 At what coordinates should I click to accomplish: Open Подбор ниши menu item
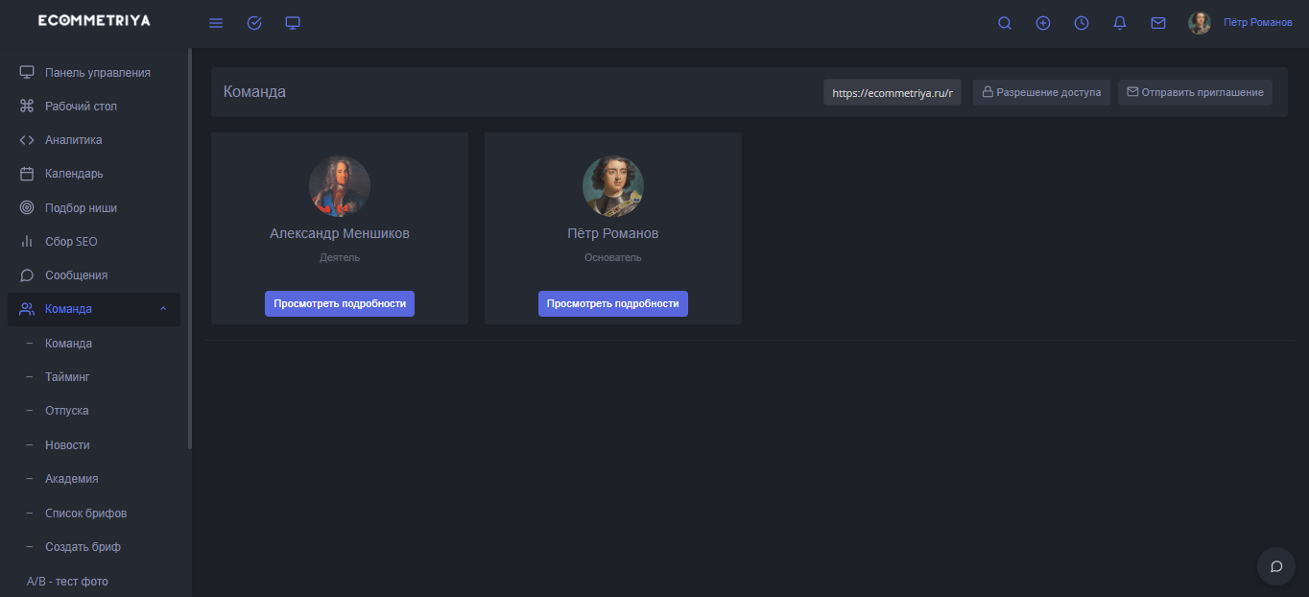pos(81,208)
